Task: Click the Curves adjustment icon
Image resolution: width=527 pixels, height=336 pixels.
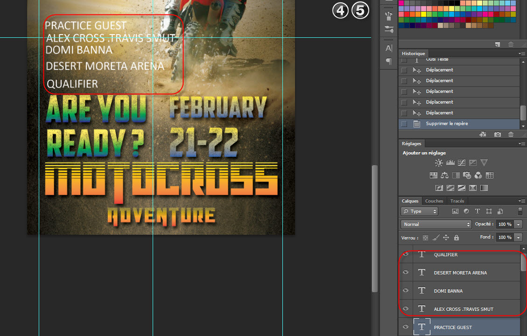Action: click(x=462, y=163)
